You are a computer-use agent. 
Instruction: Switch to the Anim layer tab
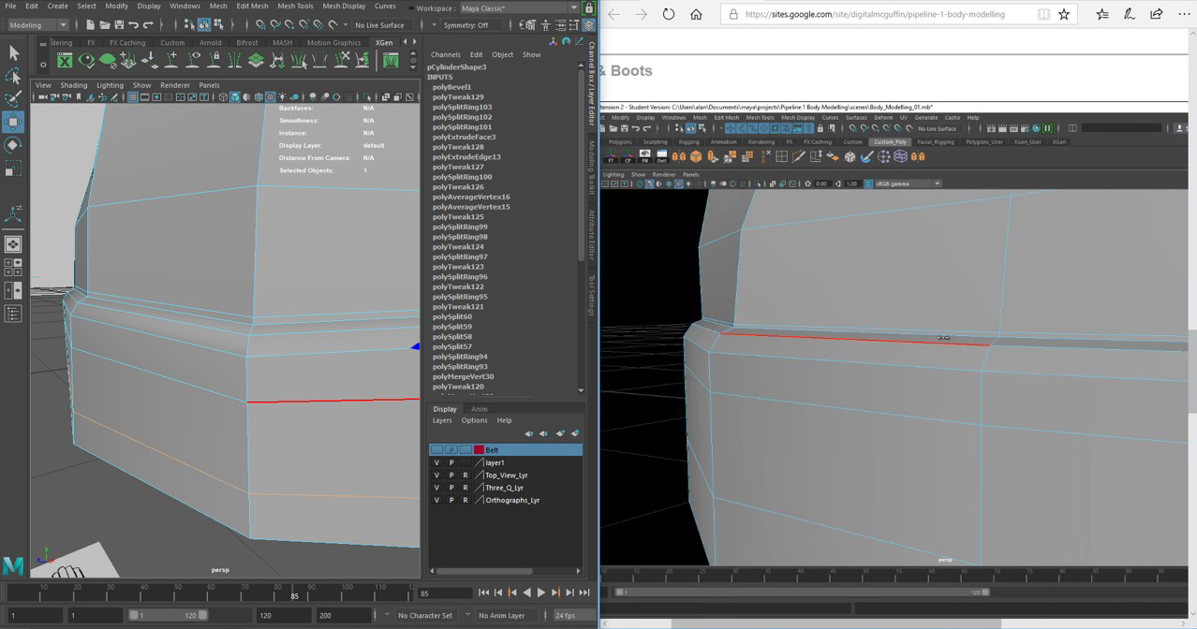tap(479, 409)
